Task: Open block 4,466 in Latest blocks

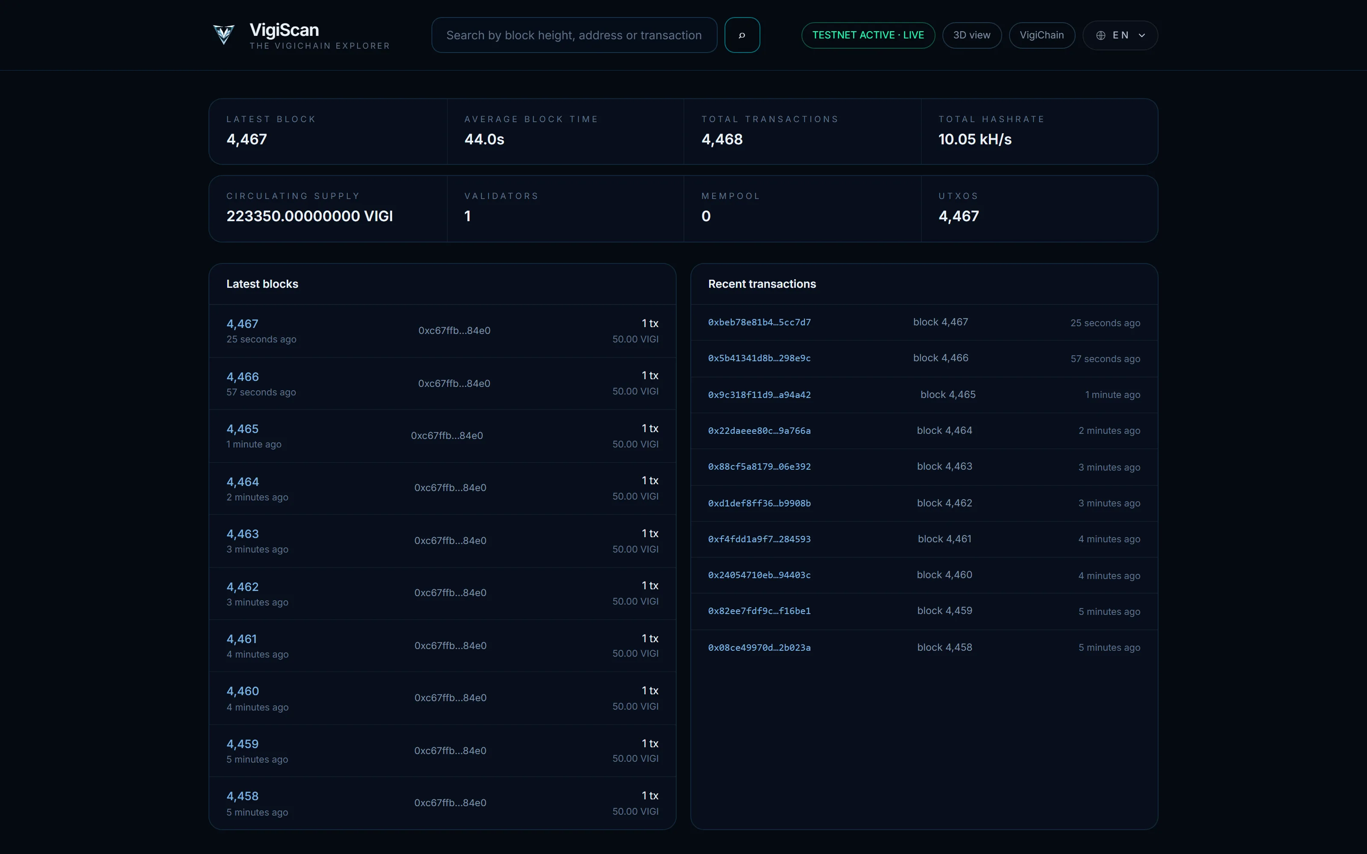Action: pos(242,377)
